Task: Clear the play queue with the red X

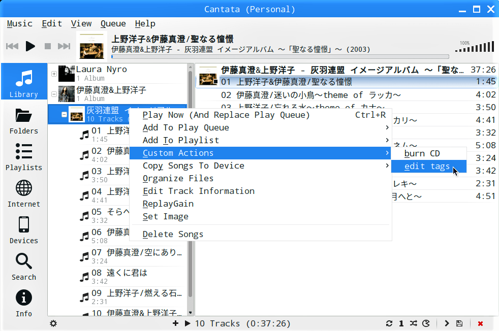Action: click(x=480, y=323)
